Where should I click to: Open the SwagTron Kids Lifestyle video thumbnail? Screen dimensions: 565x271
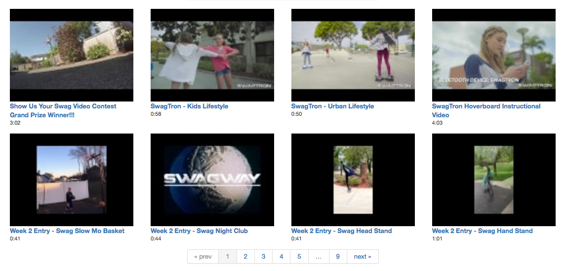[x=212, y=55]
